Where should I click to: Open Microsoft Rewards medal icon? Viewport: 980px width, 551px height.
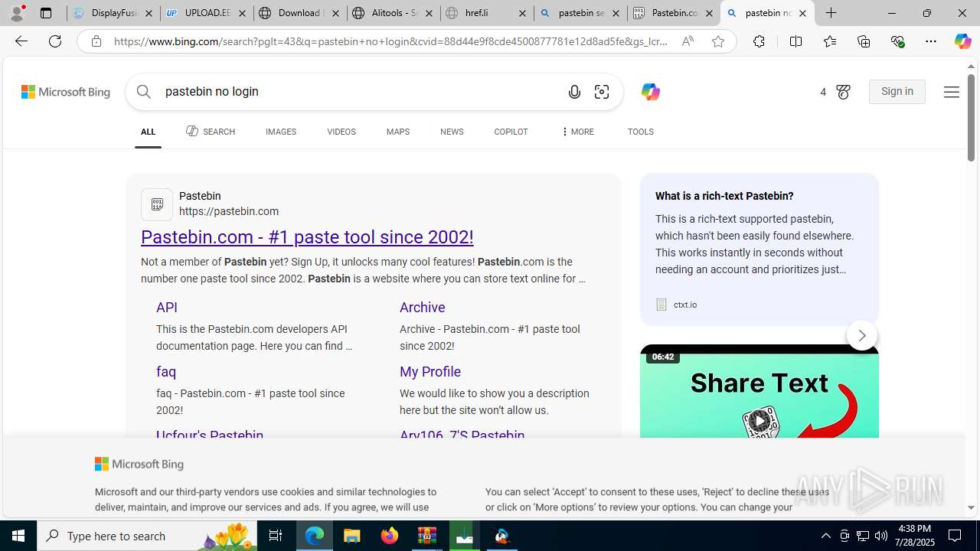843,92
